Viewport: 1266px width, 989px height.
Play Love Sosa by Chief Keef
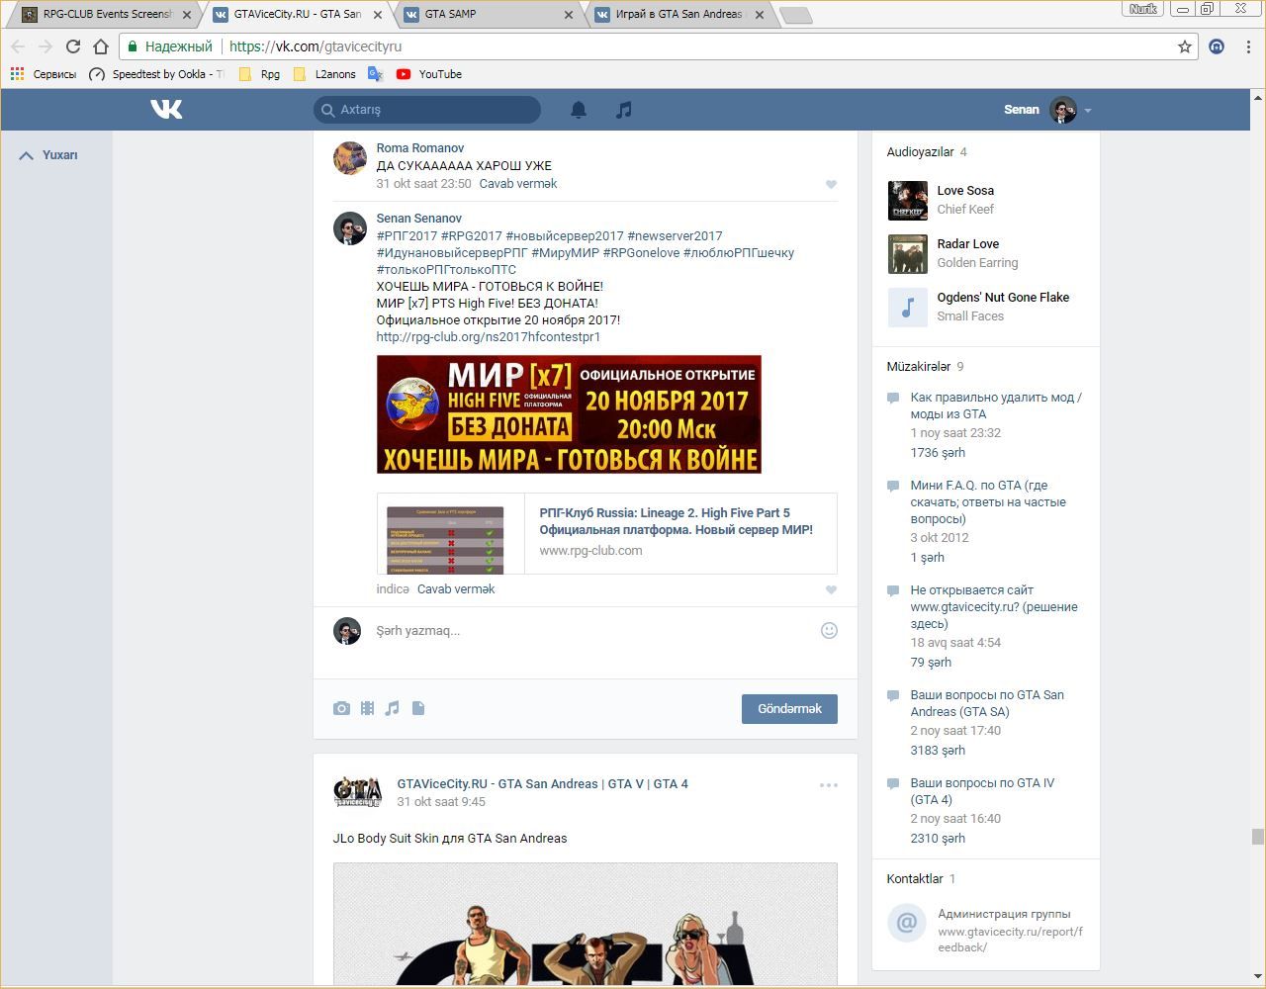(907, 201)
